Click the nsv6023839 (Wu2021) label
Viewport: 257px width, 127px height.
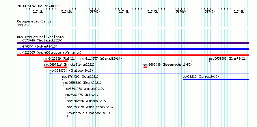point(60,58)
